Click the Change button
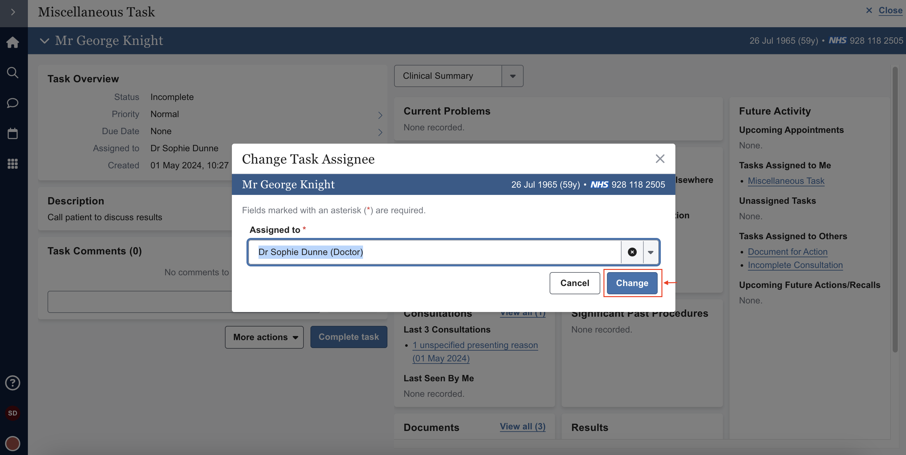The image size is (906, 455). [632, 283]
